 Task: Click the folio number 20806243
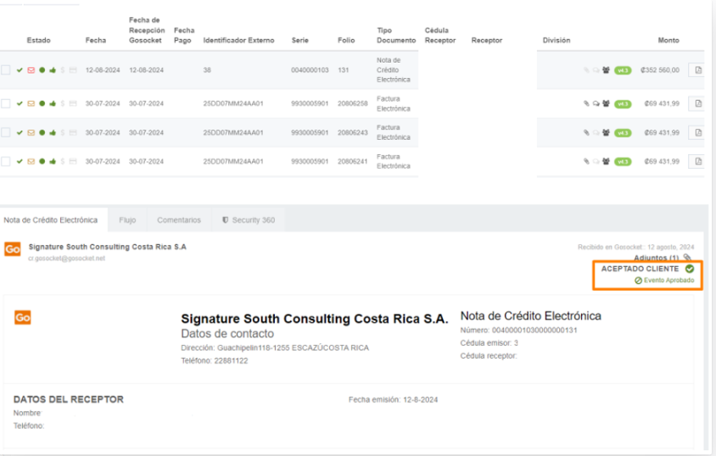pyautogui.click(x=353, y=132)
